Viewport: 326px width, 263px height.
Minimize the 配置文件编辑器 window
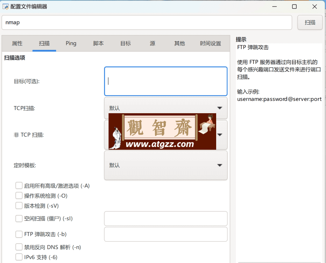(274, 7)
